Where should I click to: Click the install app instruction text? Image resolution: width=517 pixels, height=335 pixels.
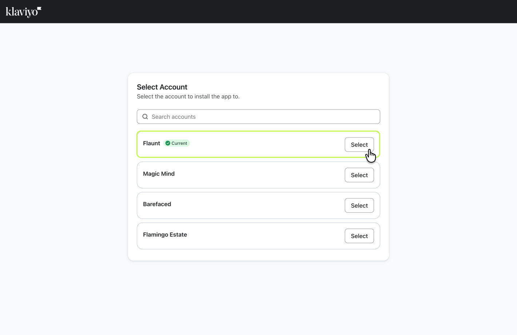pos(188,96)
